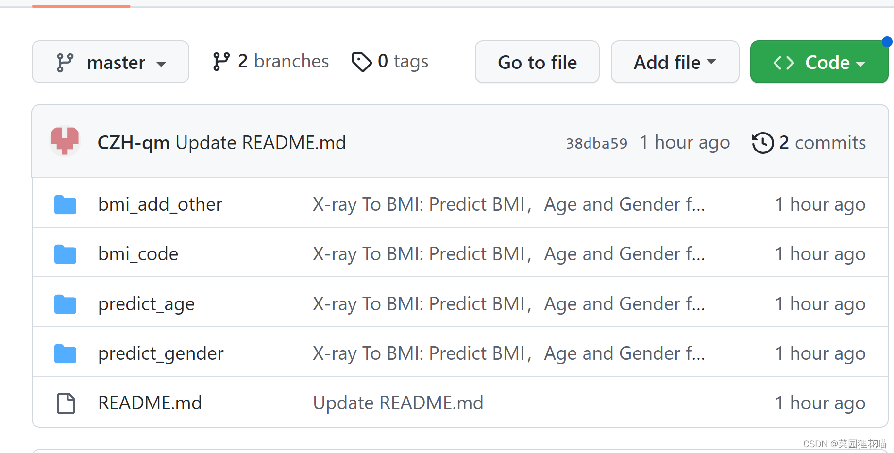The image size is (894, 453).
Task: View the 2 commits history link
Action: (x=809, y=143)
